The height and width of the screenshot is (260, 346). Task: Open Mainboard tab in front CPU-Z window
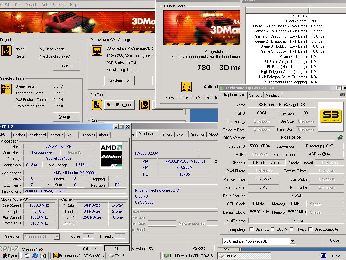tap(37, 135)
